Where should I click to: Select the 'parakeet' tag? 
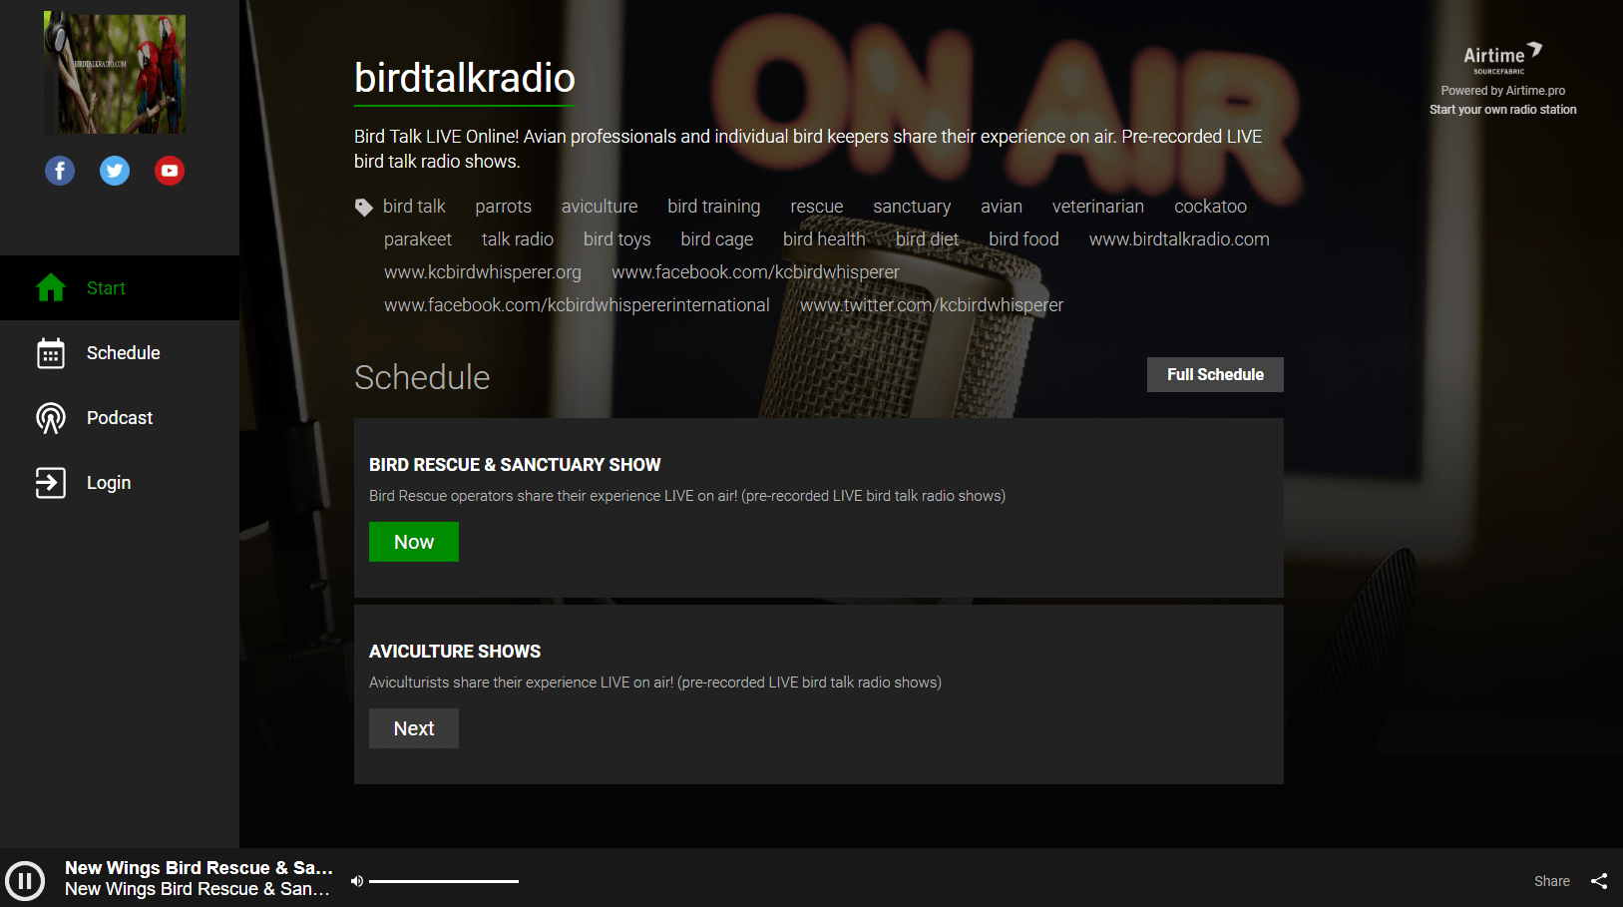[x=418, y=239]
